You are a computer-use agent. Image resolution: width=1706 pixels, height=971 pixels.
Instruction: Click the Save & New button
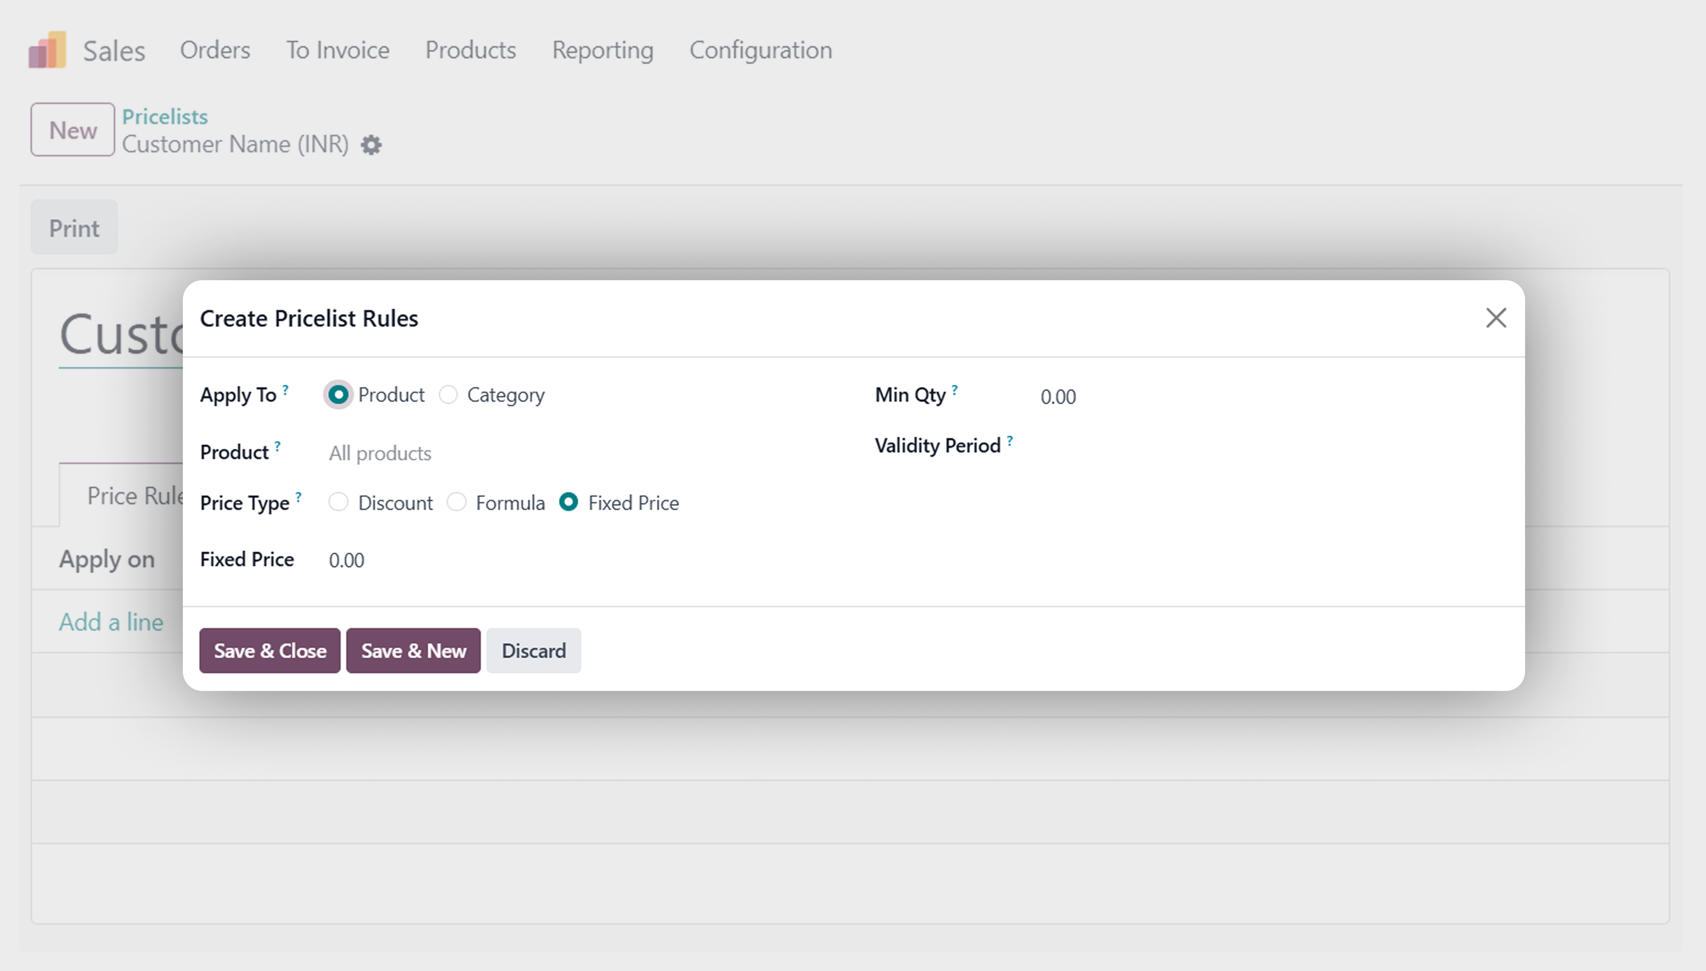[x=413, y=651]
